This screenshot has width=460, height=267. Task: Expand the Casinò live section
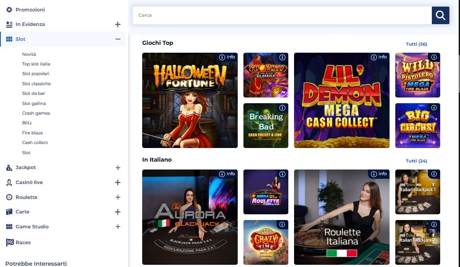pyautogui.click(x=118, y=182)
